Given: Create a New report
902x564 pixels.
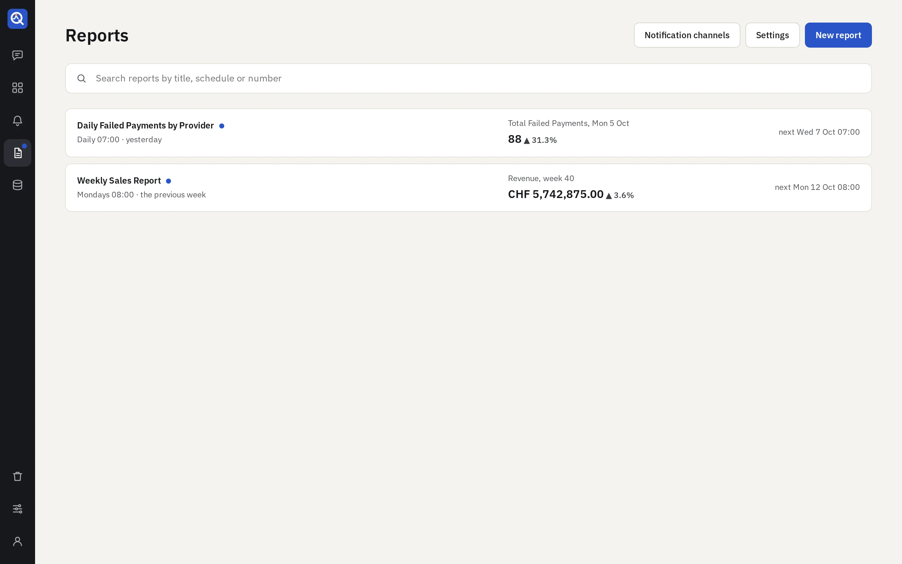Looking at the screenshot, I should (838, 35).
